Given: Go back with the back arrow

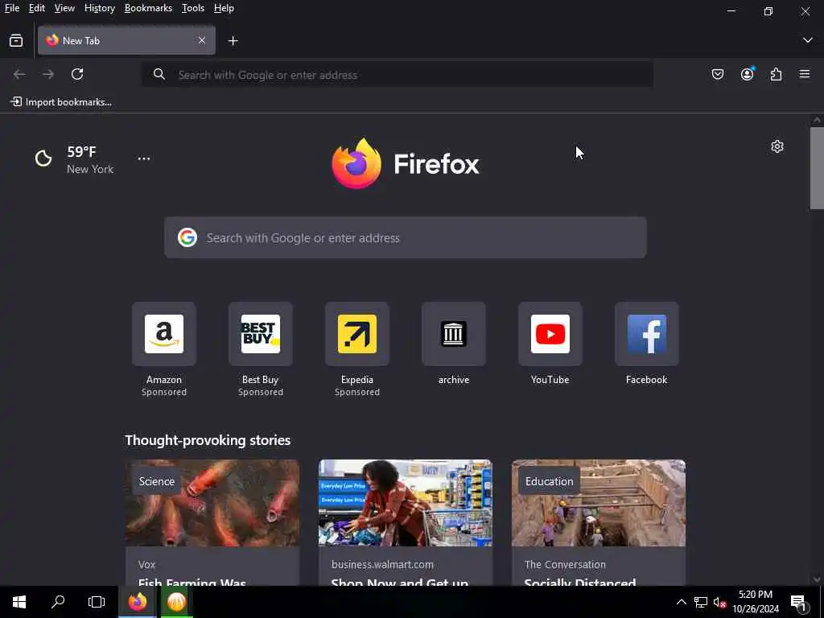Looking at the screenshot, I should [x=19, y=74].
